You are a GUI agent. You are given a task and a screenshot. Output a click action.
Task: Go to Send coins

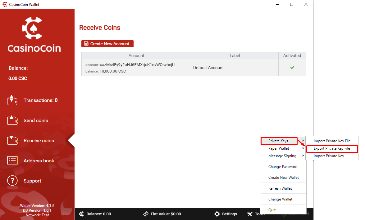coord(36,121)
